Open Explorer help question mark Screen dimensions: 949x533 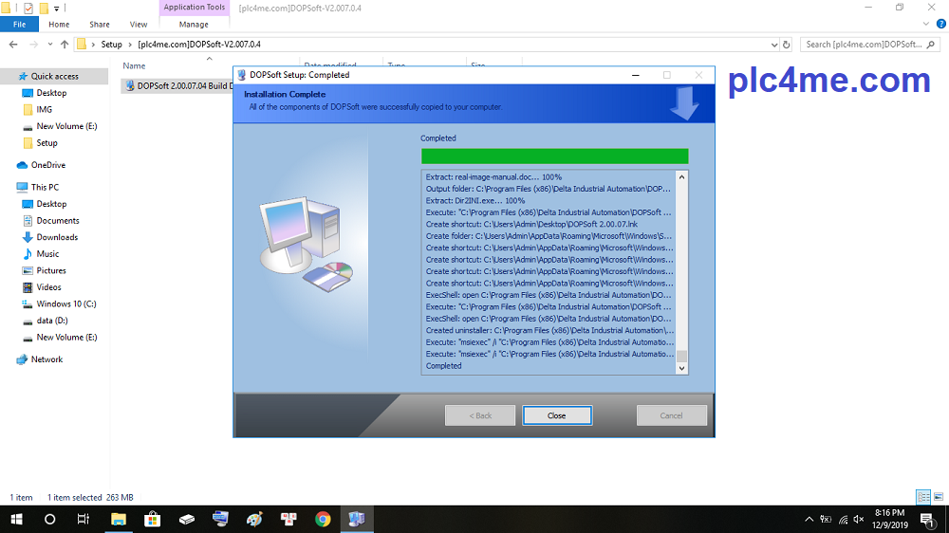click(940, 25)
